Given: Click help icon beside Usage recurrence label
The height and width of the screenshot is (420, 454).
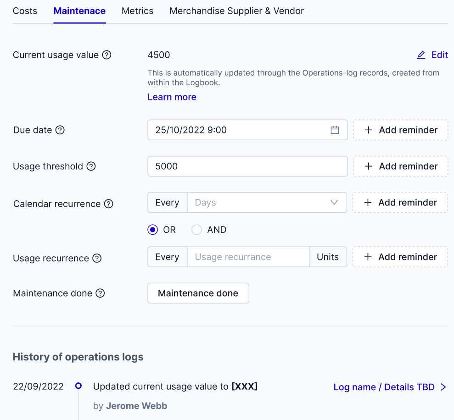Looking at the screenshot, I should point(97,258).
